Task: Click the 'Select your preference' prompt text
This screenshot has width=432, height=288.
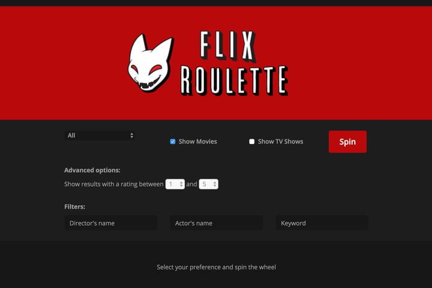Action: pyautogui.click(x=216, y=267)
